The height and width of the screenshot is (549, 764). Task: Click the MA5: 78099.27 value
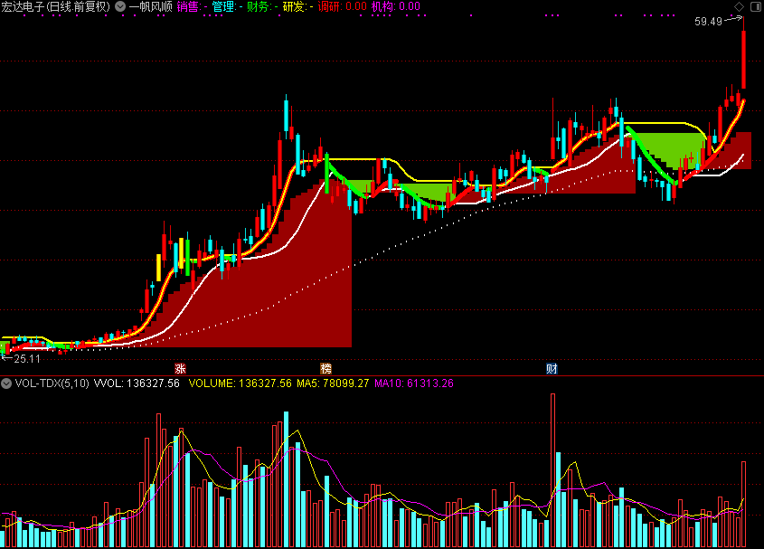click(333, 383)
